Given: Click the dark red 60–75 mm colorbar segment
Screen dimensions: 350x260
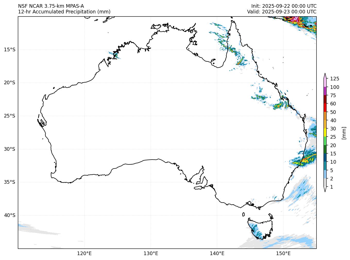Looking at the screenshot, I should pyautogui.click(x=325, y=99).
